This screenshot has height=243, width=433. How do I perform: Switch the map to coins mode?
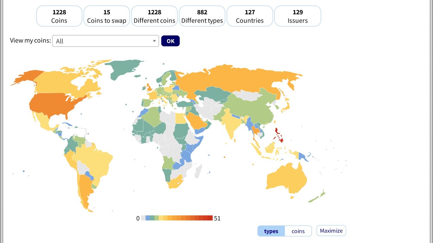pyautogui.click(x=298, y=231)
